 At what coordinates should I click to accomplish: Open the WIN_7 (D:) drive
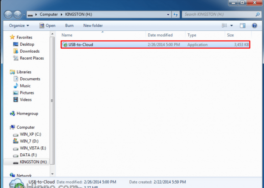(29, 141)
